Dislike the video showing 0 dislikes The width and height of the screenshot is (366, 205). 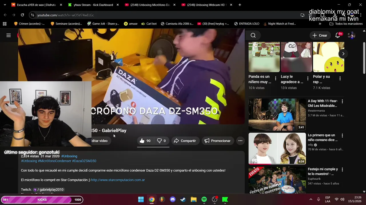point(162,141)
